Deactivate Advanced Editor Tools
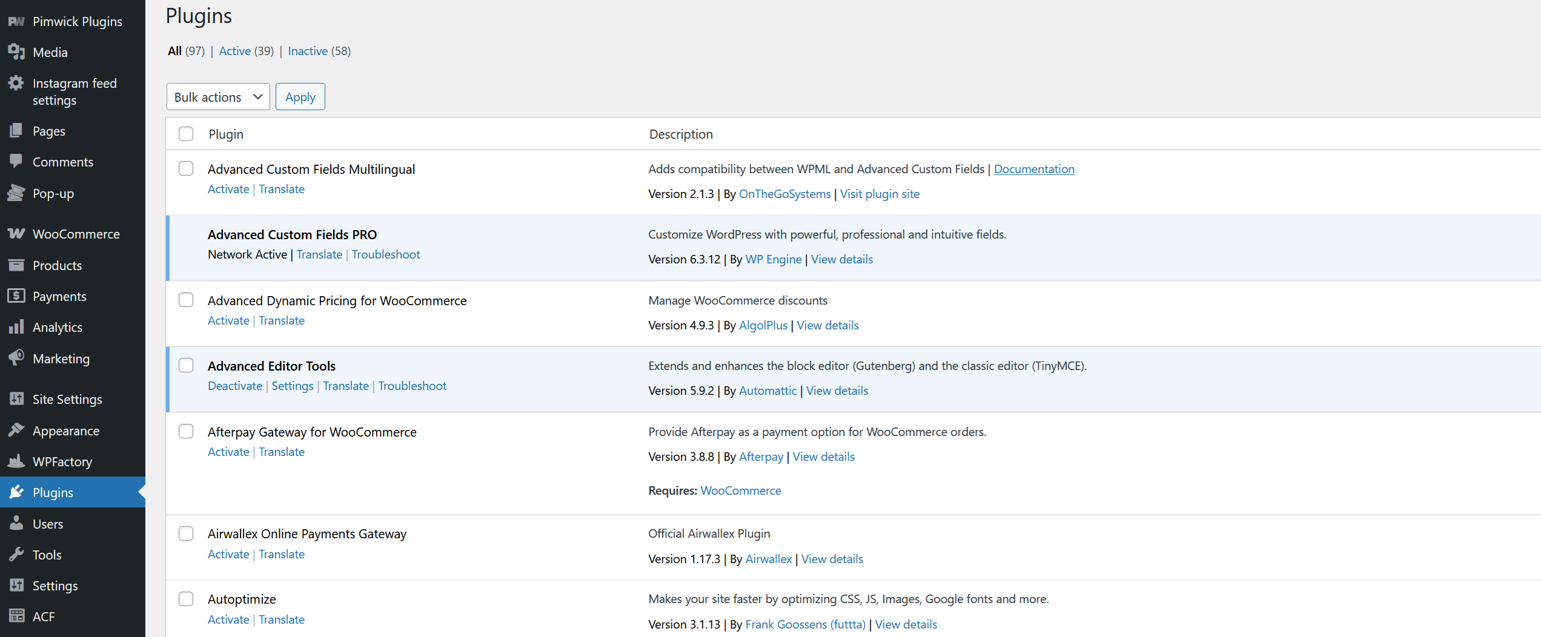This screenshot has width=1541, height=637. tap(235, 386)
